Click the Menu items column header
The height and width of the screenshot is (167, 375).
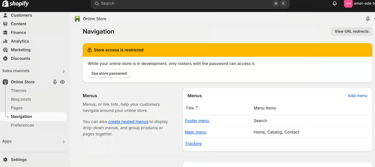265,108
